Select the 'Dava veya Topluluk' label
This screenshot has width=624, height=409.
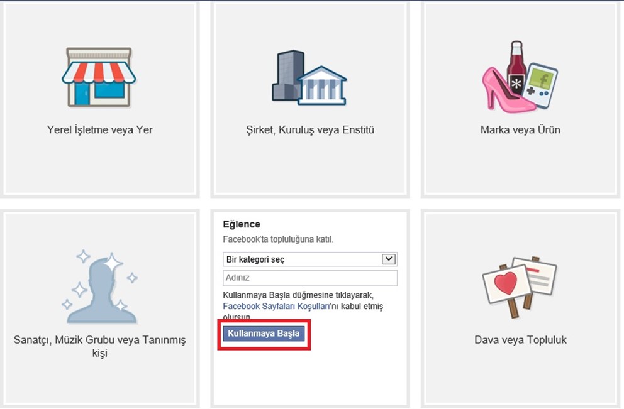[x=520, y=340]
